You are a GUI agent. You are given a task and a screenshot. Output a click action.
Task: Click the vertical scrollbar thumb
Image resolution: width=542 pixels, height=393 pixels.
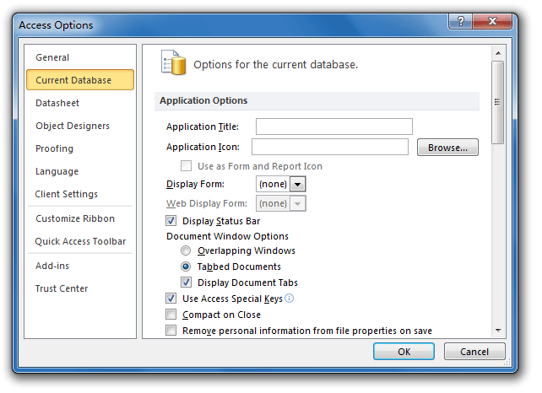tap(498, 102)
